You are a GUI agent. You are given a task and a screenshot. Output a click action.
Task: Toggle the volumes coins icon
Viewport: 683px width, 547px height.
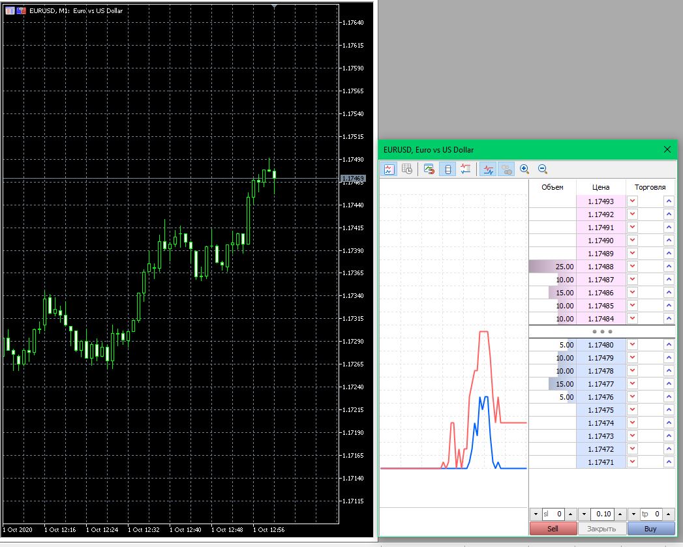click(x=506, y=169)
